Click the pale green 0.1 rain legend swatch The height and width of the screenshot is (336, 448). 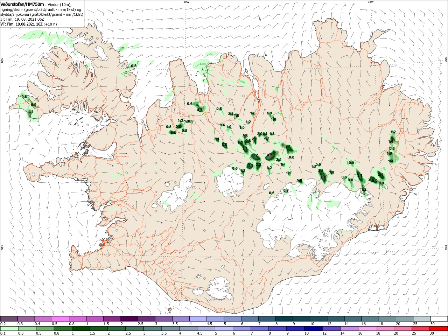click(9, 329)
